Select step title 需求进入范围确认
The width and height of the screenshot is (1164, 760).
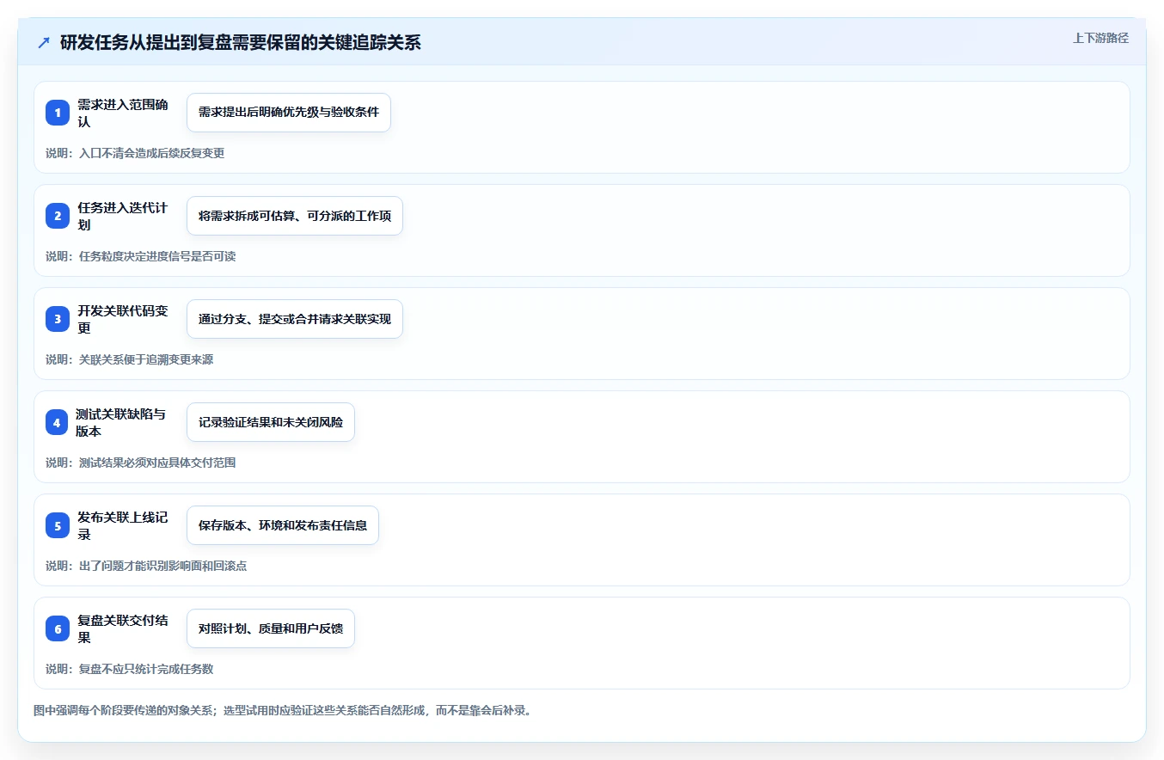coord(123,113)
